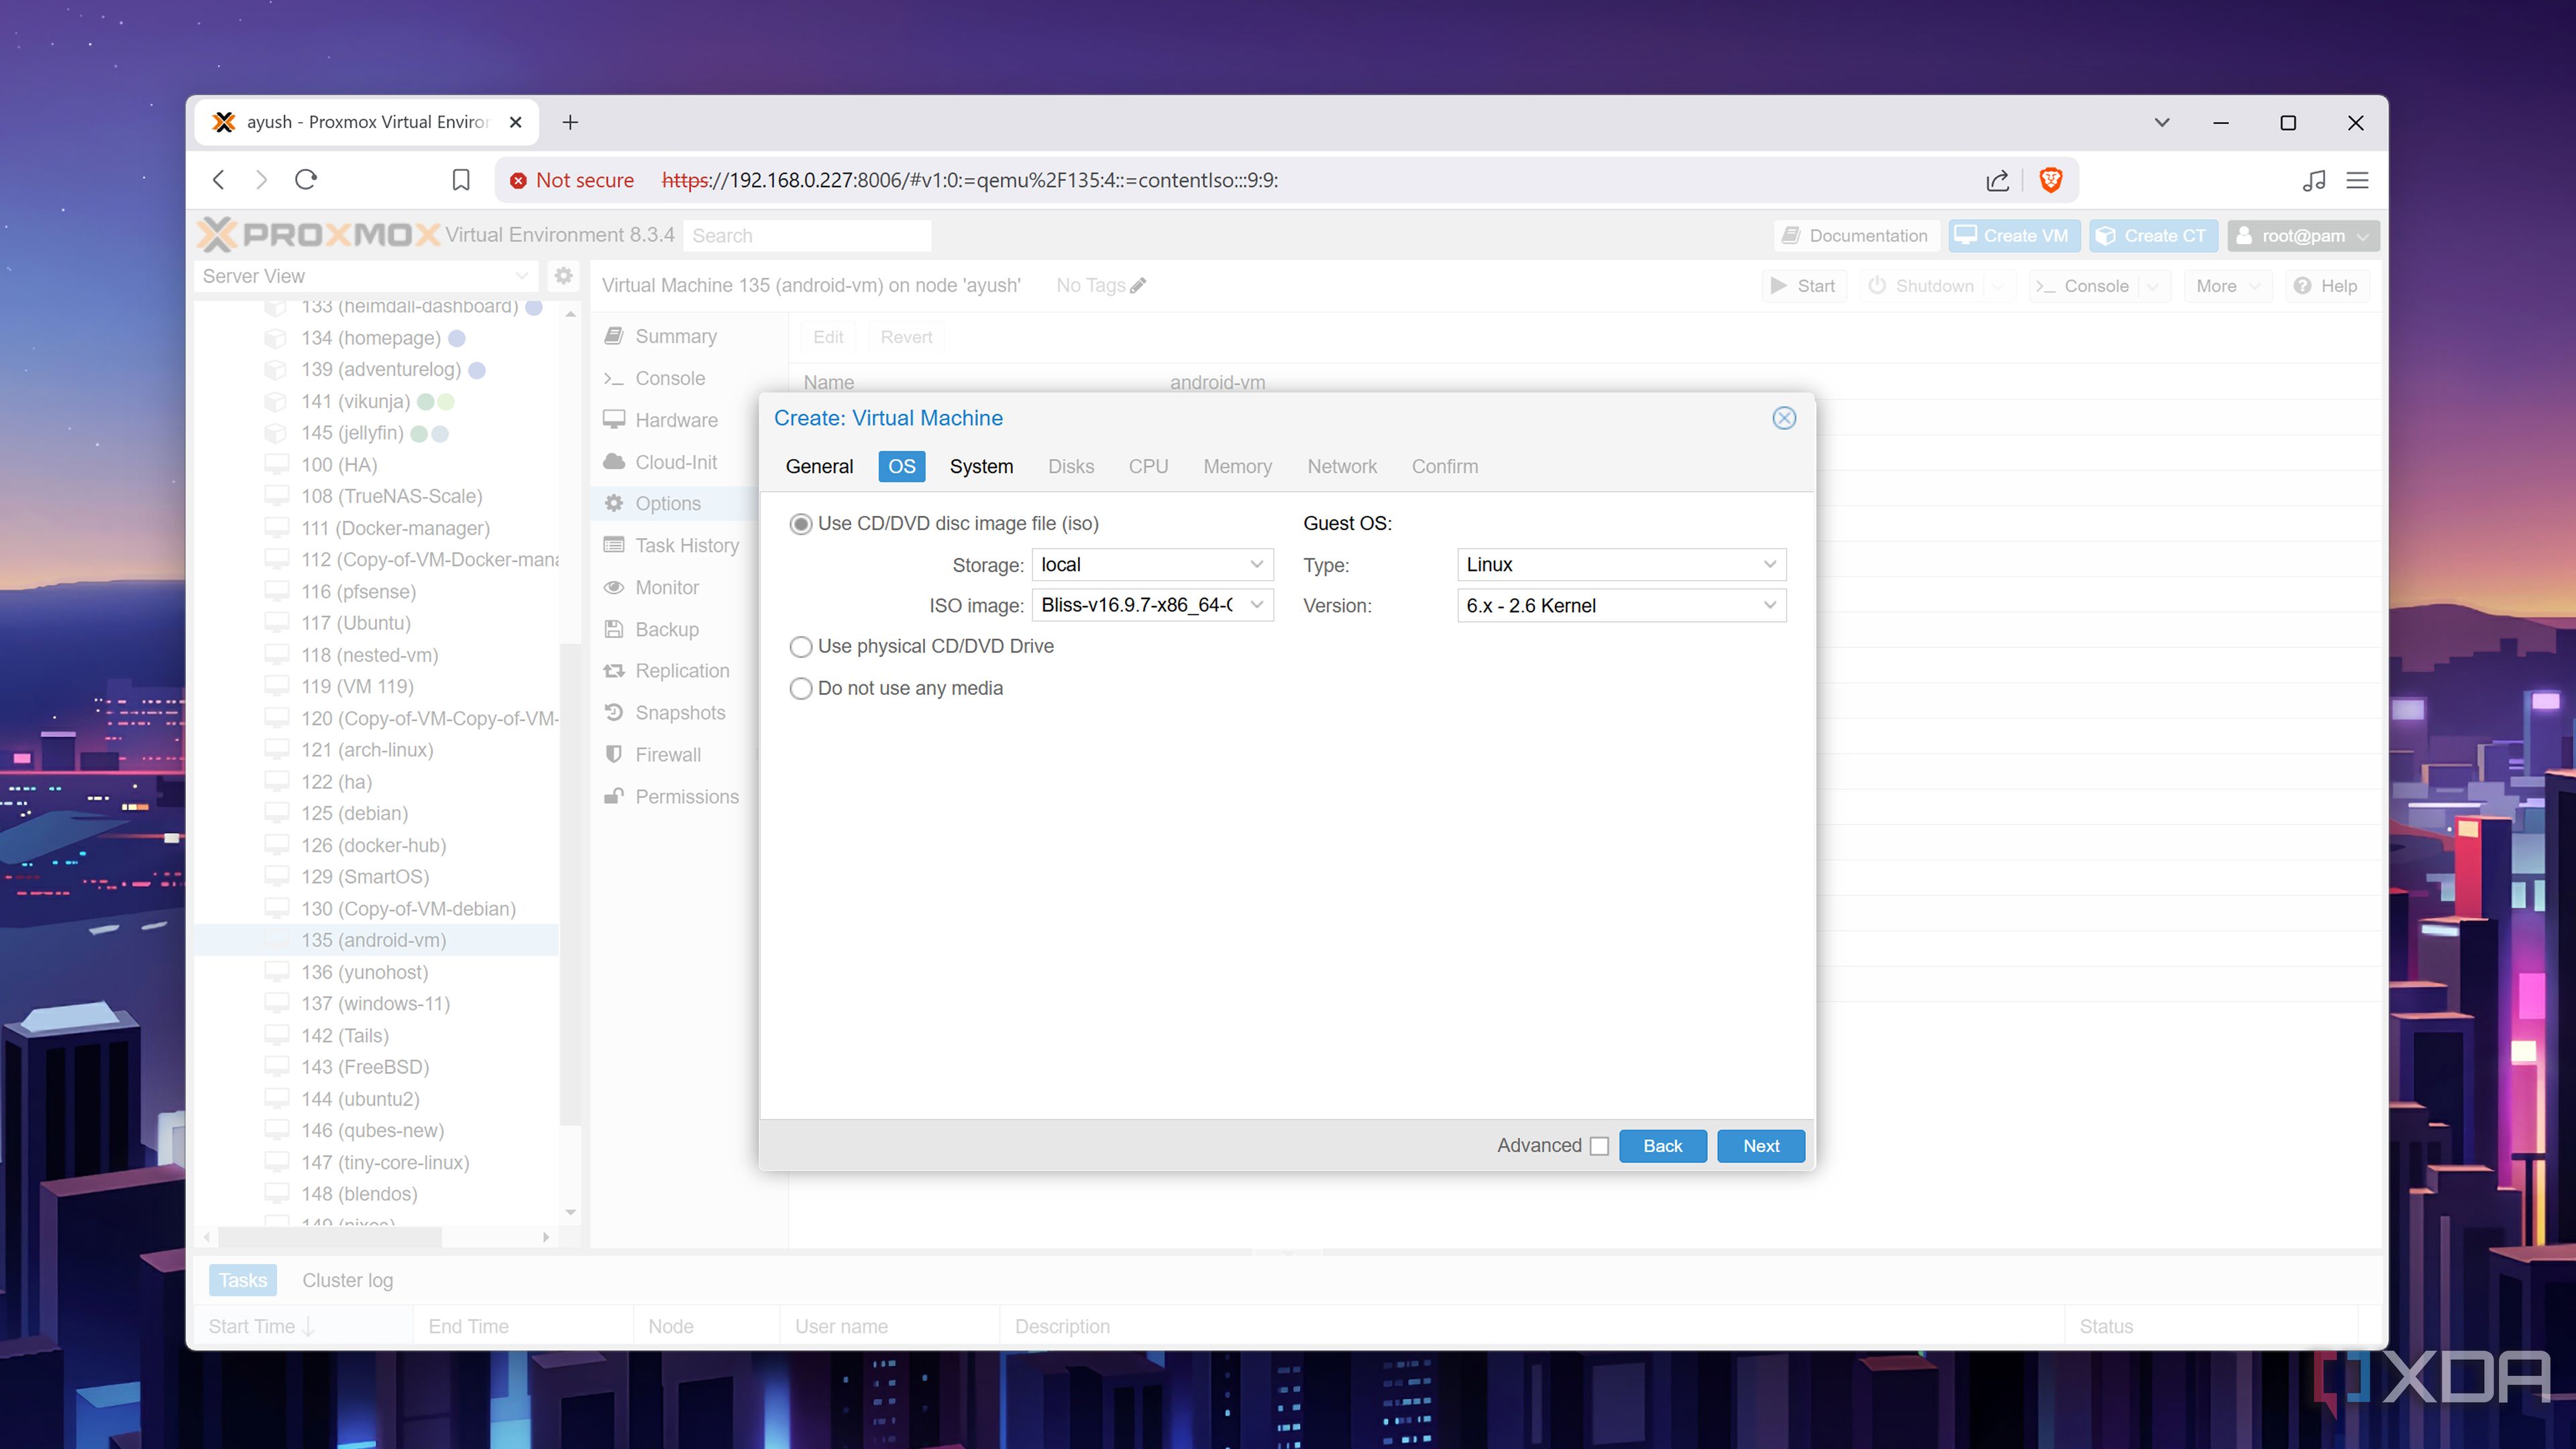Go forward in browser history

click(262, 180)
